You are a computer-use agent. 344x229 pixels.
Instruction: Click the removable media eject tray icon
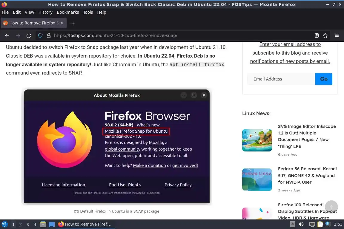coord(292,224)
